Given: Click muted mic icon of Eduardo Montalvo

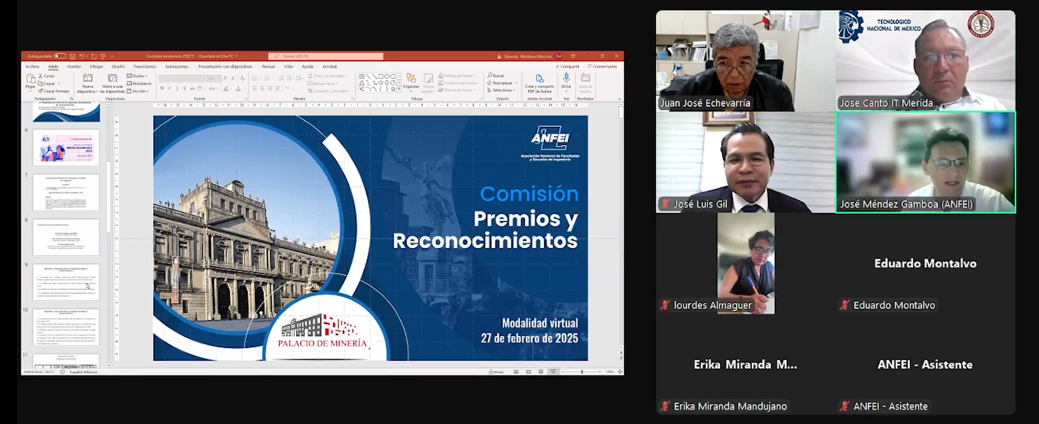Looking at the screenshot, I should click(x=844, y=305).
